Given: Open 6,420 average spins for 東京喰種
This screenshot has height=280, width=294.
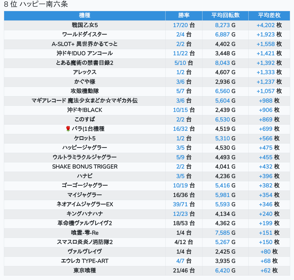Looking at the screenshot, I should pos(222,270).
